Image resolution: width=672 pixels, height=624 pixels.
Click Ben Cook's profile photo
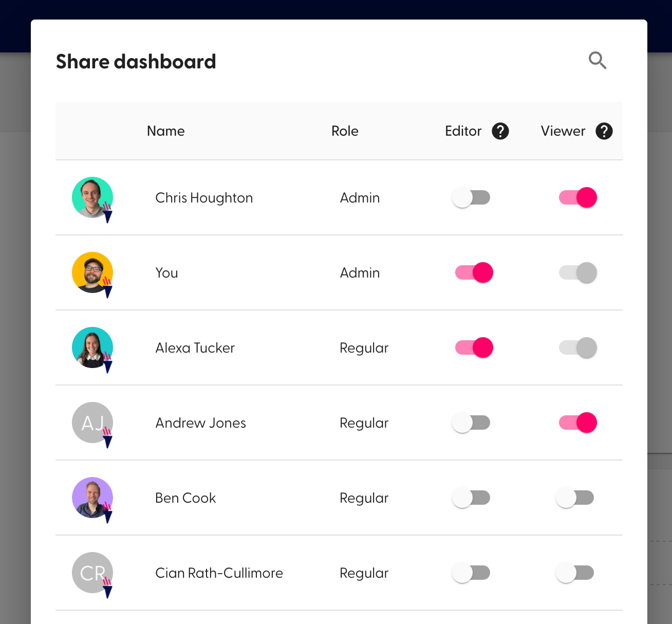92,498
